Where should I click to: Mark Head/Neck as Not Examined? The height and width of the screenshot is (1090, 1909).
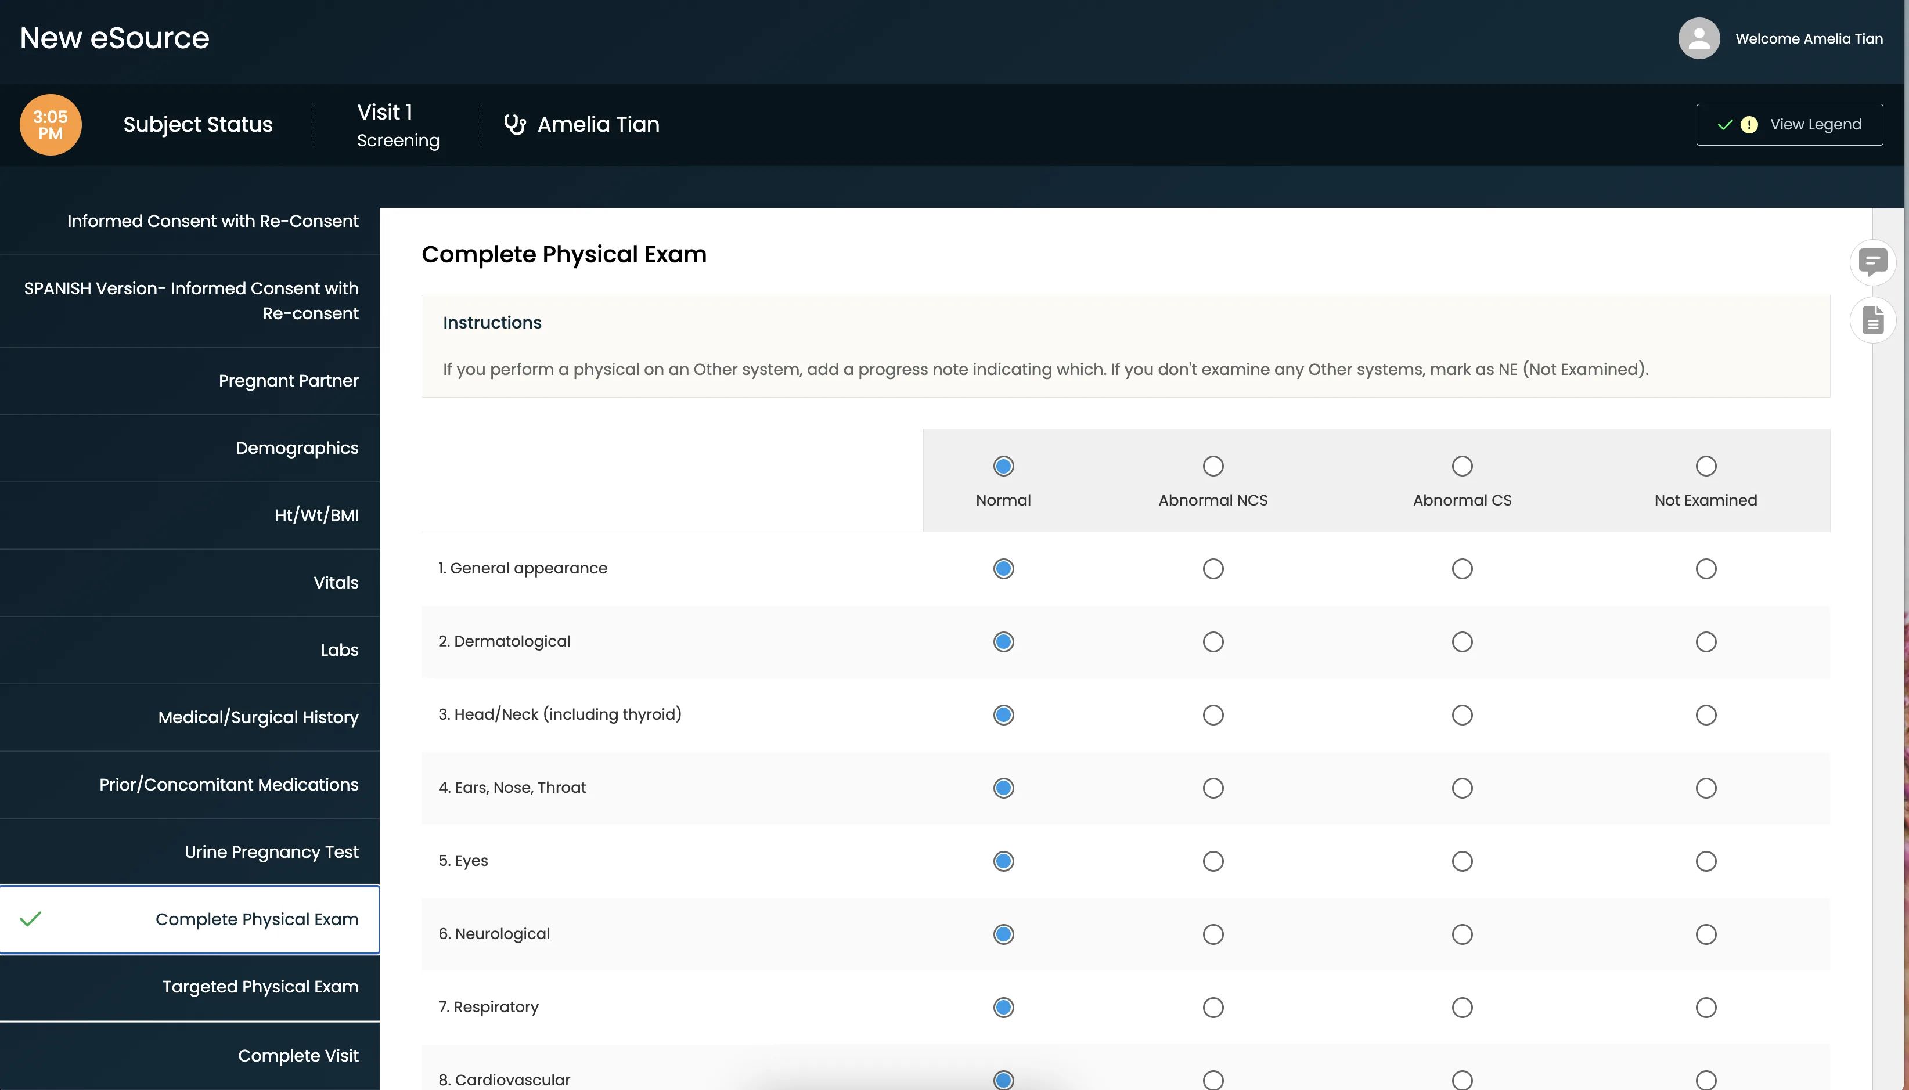coord(1705,715)
